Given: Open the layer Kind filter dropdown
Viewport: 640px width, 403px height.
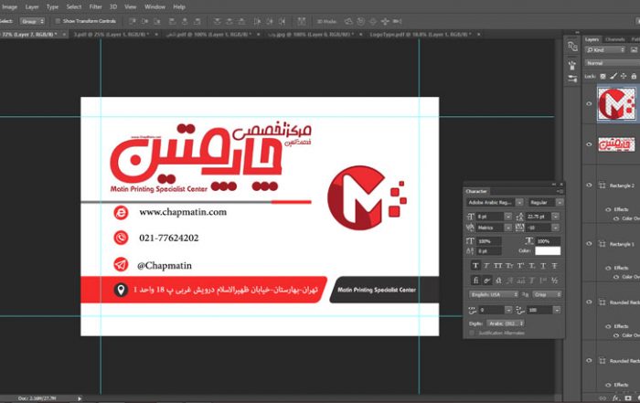Looking at the screenshot, I should click(x=605, y=49).
